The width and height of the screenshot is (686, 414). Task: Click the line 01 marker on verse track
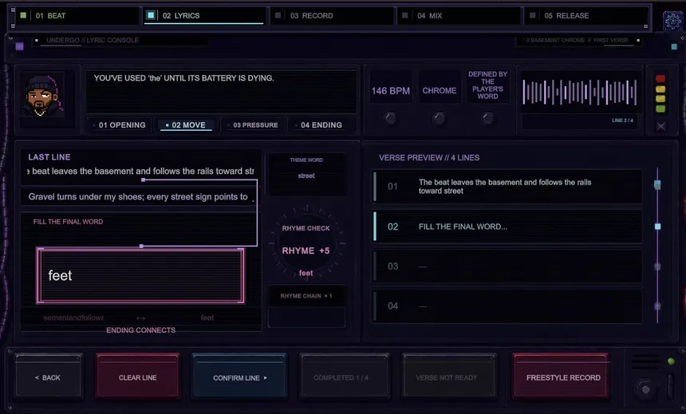click(x=657, y=185)
